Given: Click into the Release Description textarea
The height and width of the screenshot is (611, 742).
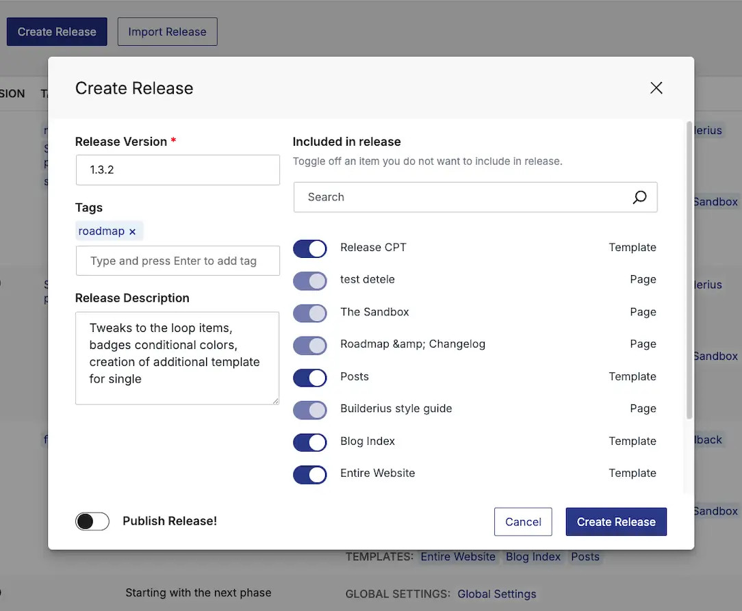Looking at the screenshot, I should click(x=177, y=358).
